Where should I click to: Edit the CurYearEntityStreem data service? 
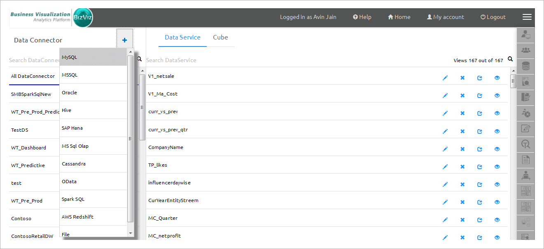(445, 202)
